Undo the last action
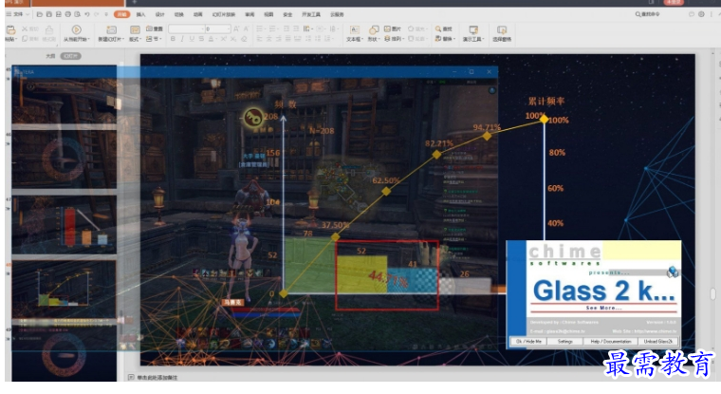This screenshot has width=721, height=394. tap(87, 14)
